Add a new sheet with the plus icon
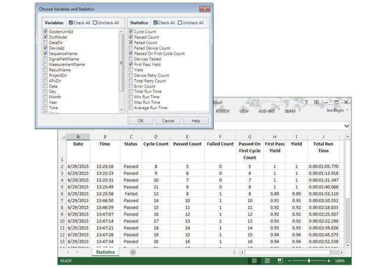 coord(133,252)
